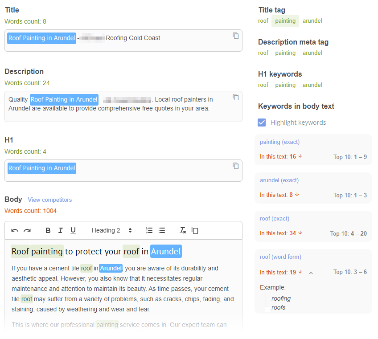Click arundel keyword under Title tag
Viewport: 378px width, 339px height.
coord(312,21)
